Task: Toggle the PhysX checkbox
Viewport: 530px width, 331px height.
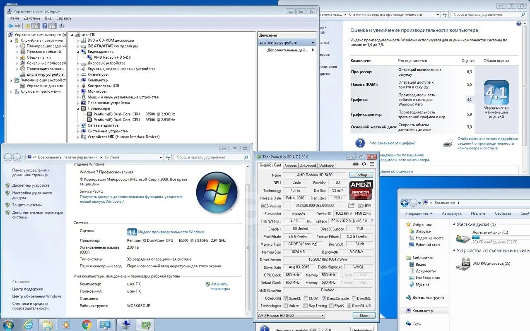Action: click(x=331, y=306)
